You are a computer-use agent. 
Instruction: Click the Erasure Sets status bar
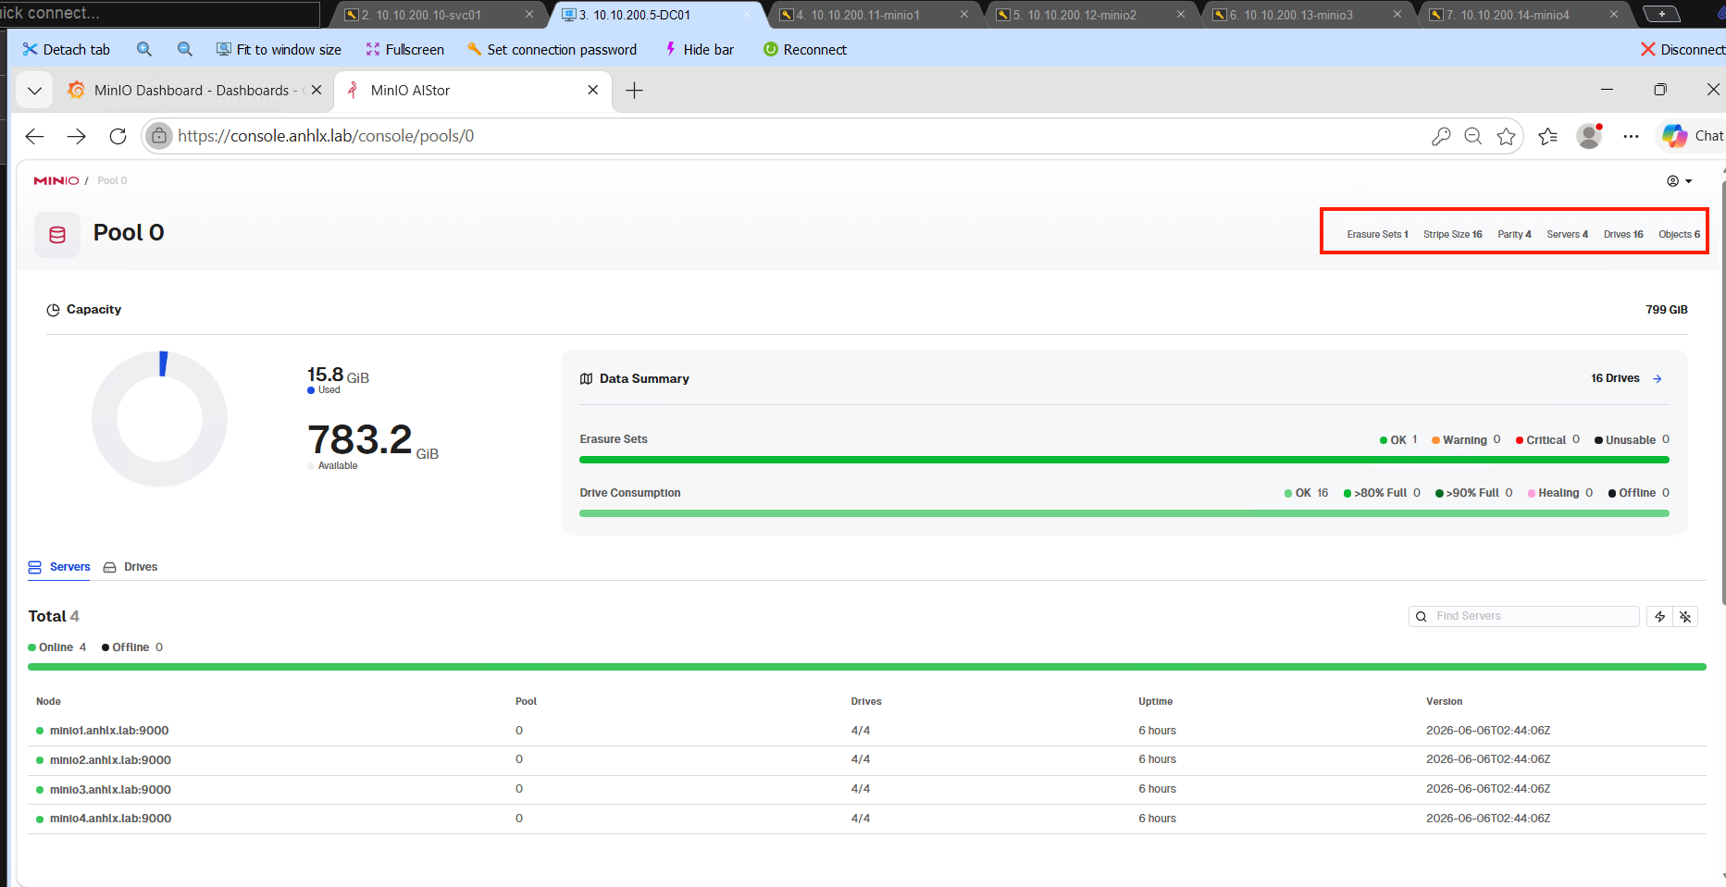tap(1124, 460)
